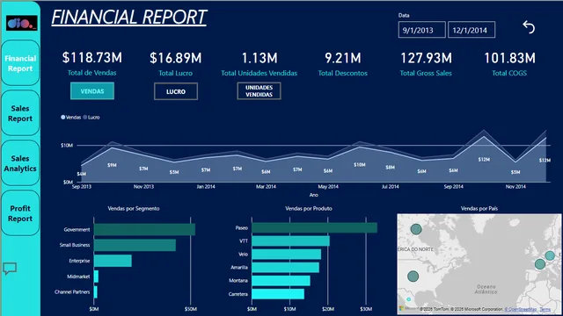Click the 101.83M Total COGS card
This screenshot has width=563, height=316.
pyautogui.click(x=509, y=63)
